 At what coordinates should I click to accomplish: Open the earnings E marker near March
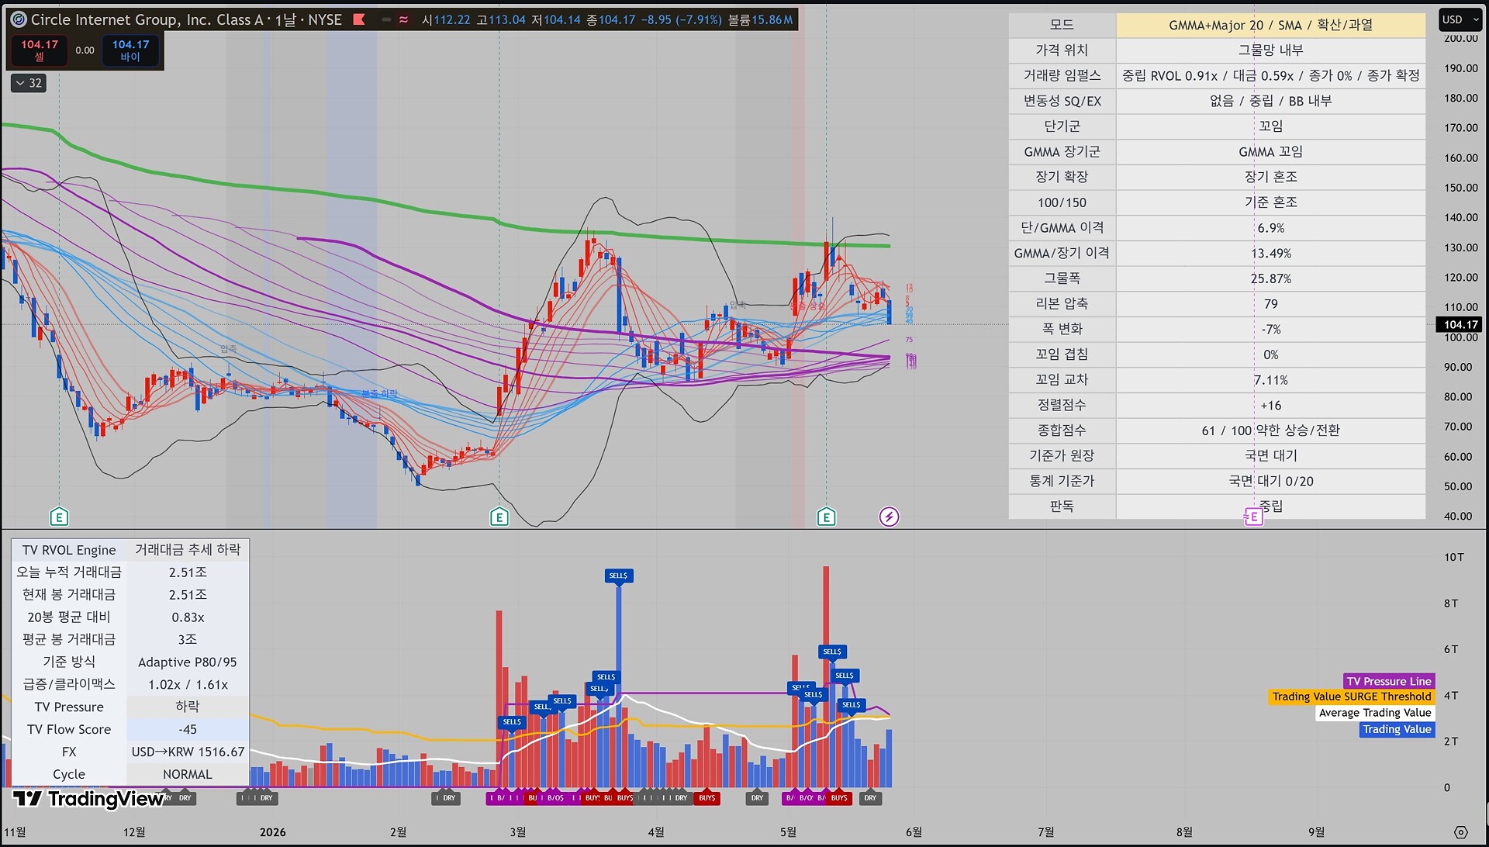coord(499,517)
